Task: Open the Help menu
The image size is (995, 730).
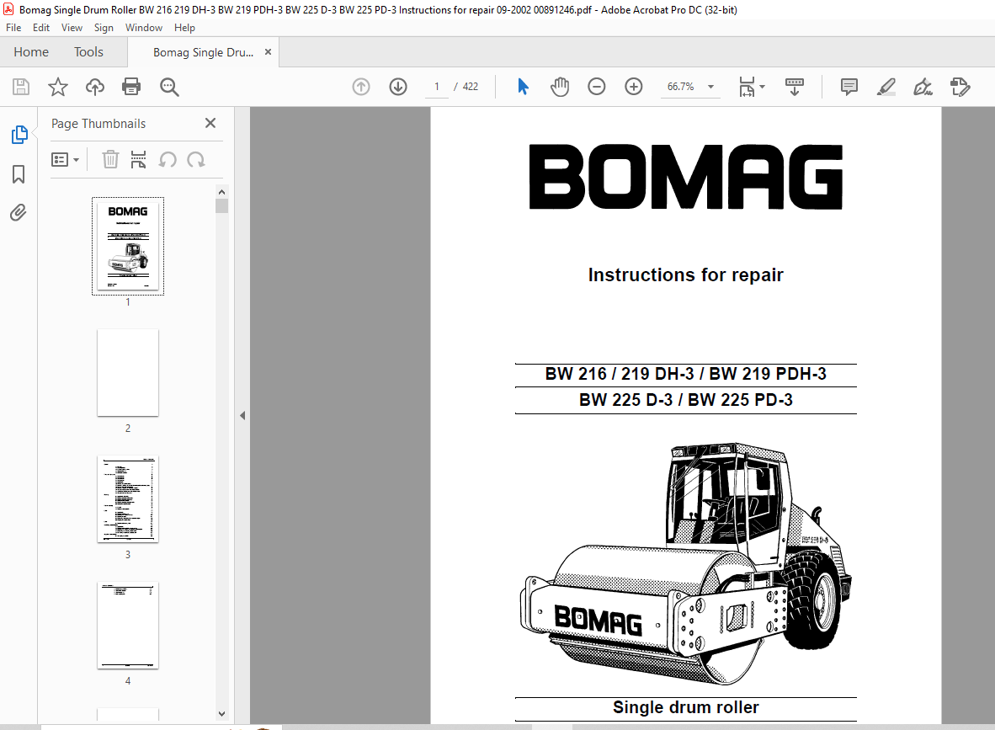Action: pos(184,28)
